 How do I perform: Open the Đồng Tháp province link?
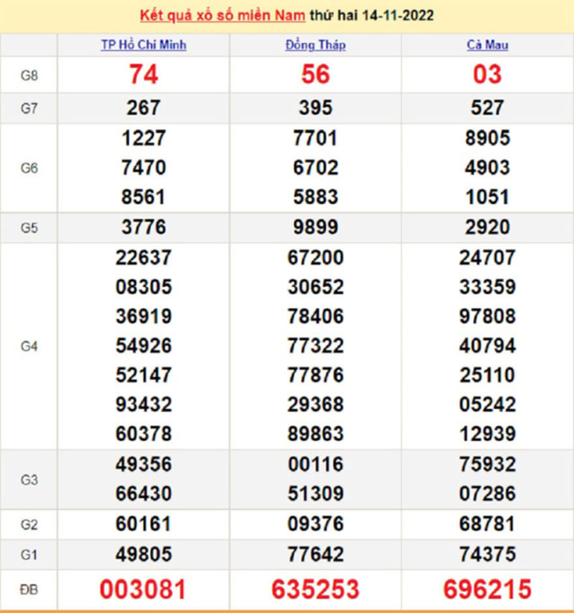(315, 45)
